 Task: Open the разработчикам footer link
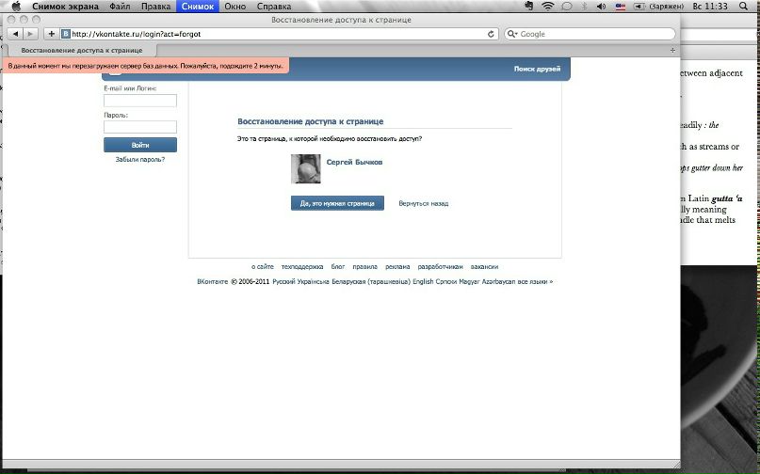pos(440,267)
